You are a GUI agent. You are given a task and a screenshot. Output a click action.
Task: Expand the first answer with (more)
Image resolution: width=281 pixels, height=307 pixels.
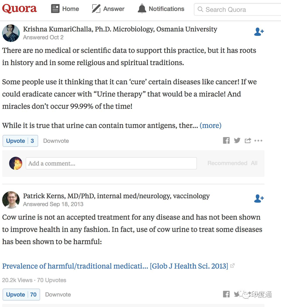pos(210,126)
